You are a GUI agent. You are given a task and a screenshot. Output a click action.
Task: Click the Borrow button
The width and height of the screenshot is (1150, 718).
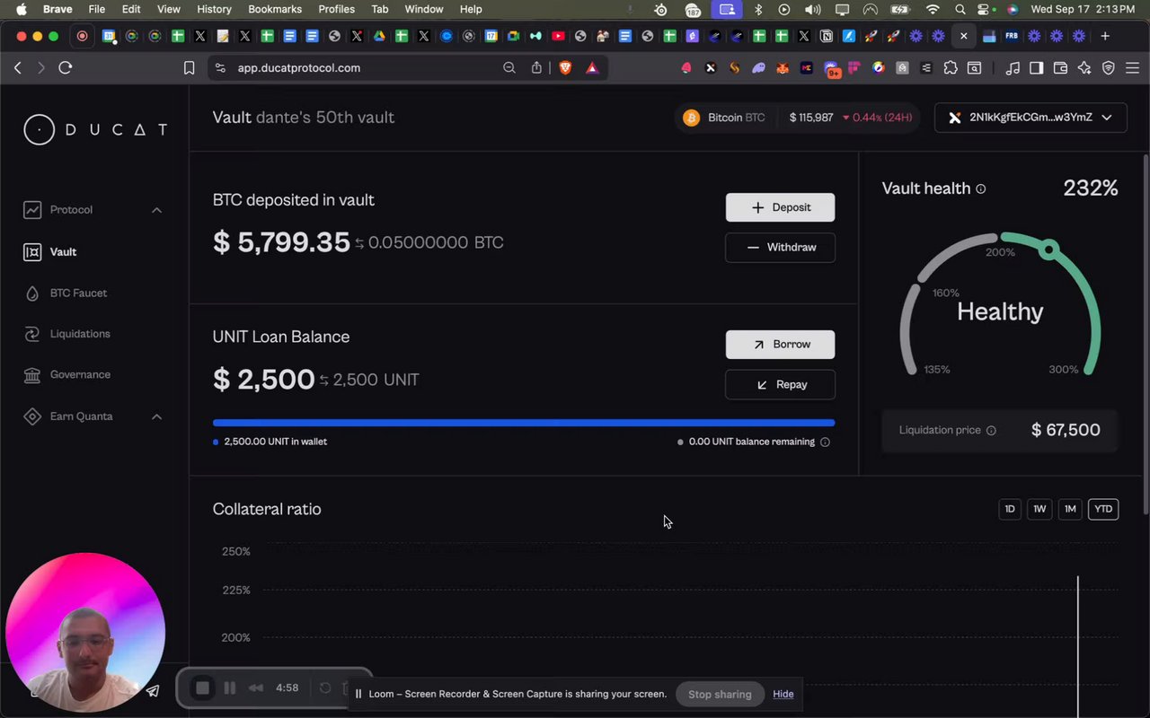(780, 345)
